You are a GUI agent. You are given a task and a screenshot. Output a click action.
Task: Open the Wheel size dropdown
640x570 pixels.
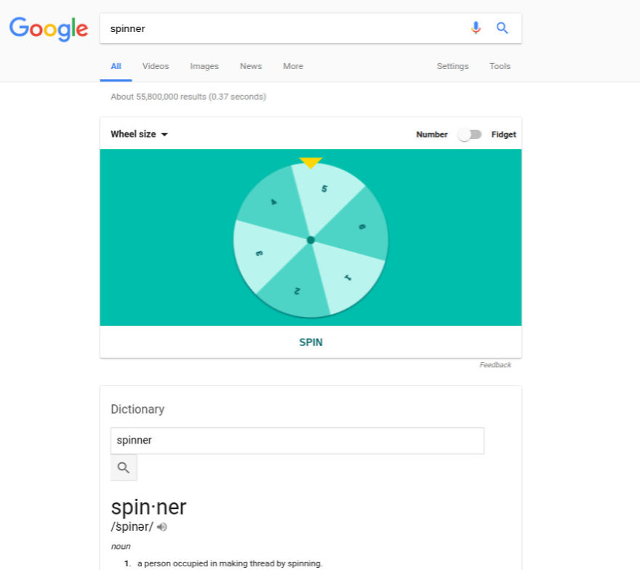[138, 134]
